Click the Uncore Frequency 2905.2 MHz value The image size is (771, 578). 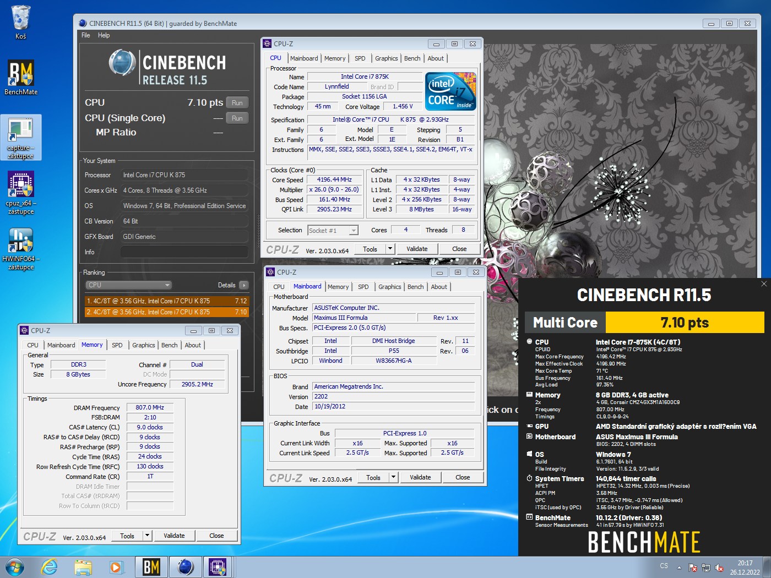(197, 385)
